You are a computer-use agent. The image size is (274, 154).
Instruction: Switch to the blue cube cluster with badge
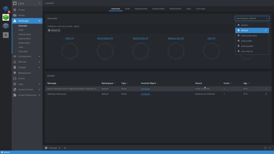pyautogui.click(x=6, y=9)
